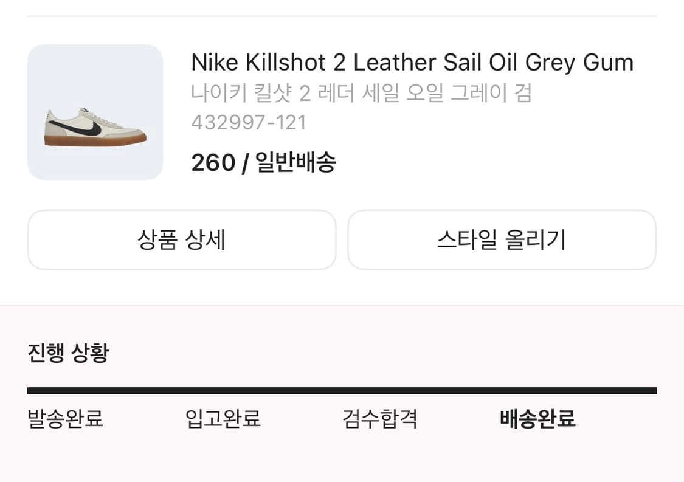Select the bold 배송완료 status step
Image resolution: width=684 pixels, height=482 pixels.
(537, 419)
